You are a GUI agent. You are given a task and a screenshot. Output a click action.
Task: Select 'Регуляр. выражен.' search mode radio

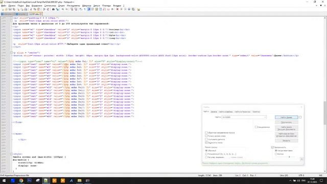coord(206,157)
